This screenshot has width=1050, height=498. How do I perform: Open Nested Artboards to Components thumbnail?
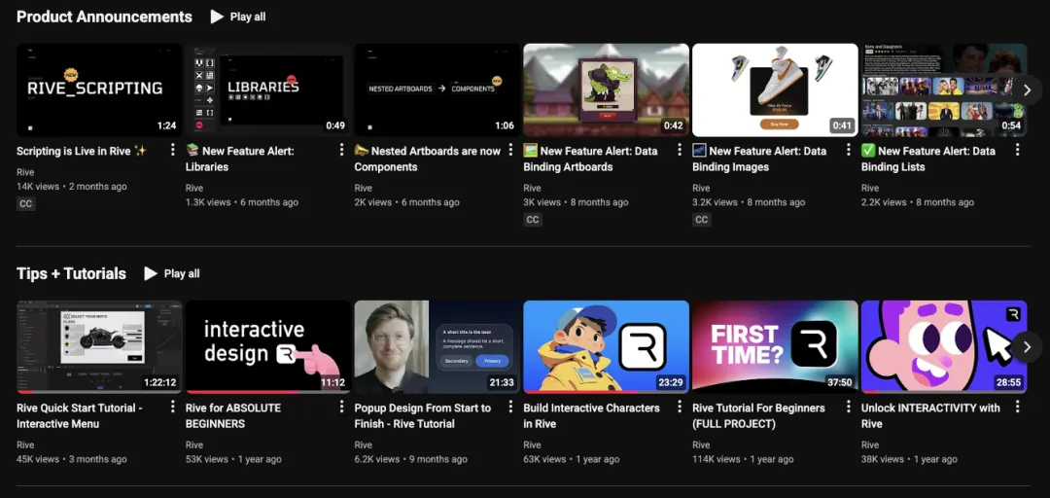tap(437, 89)
